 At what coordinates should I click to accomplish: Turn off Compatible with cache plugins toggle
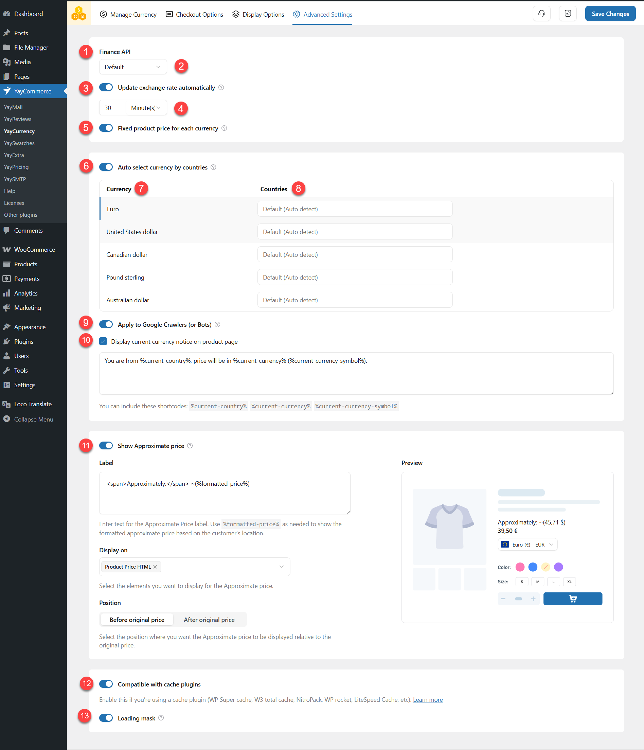106,684
